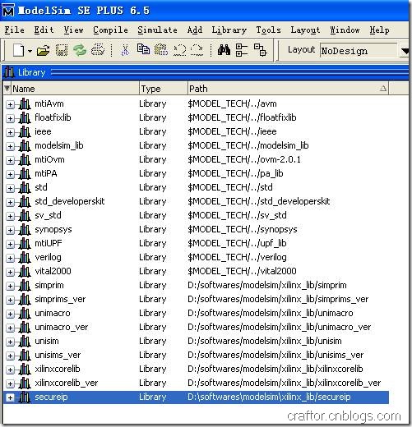Expand the floatfixlib library
This screenshot has width=412, height=427.
[10, 118]
